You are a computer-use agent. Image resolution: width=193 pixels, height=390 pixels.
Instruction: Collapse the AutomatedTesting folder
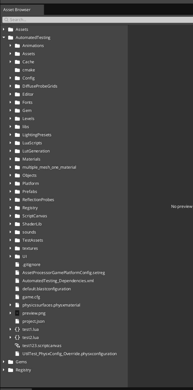[4, 37]
